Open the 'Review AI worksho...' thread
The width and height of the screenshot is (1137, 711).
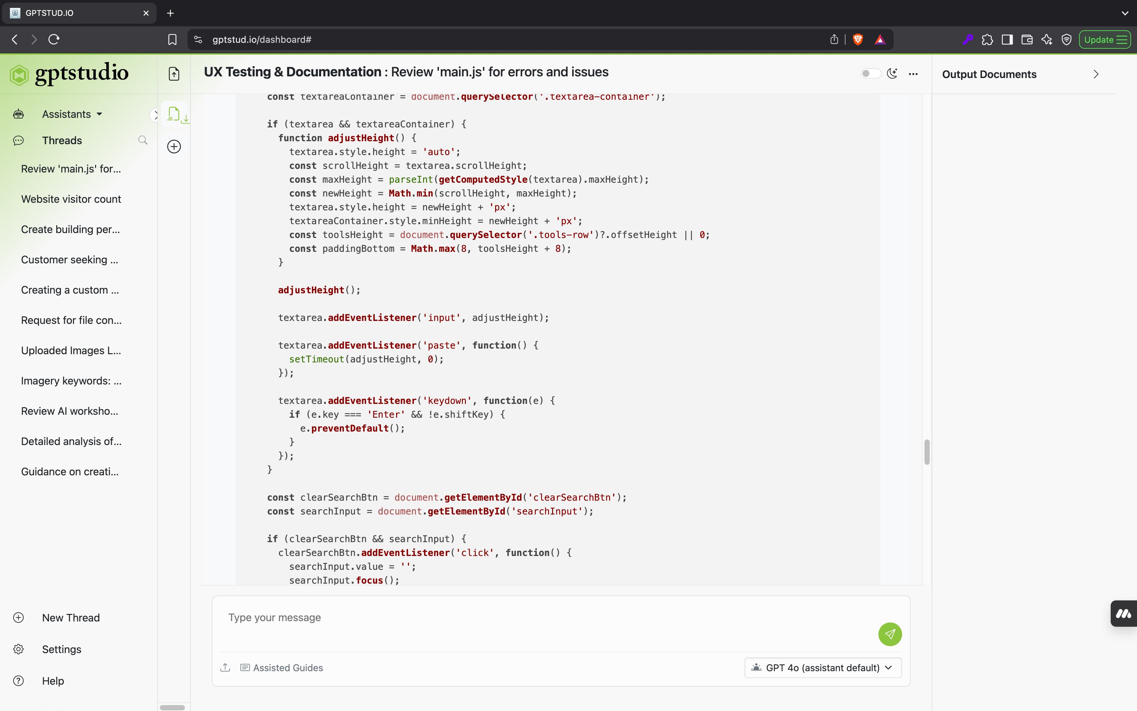click(x=69, y=411)
